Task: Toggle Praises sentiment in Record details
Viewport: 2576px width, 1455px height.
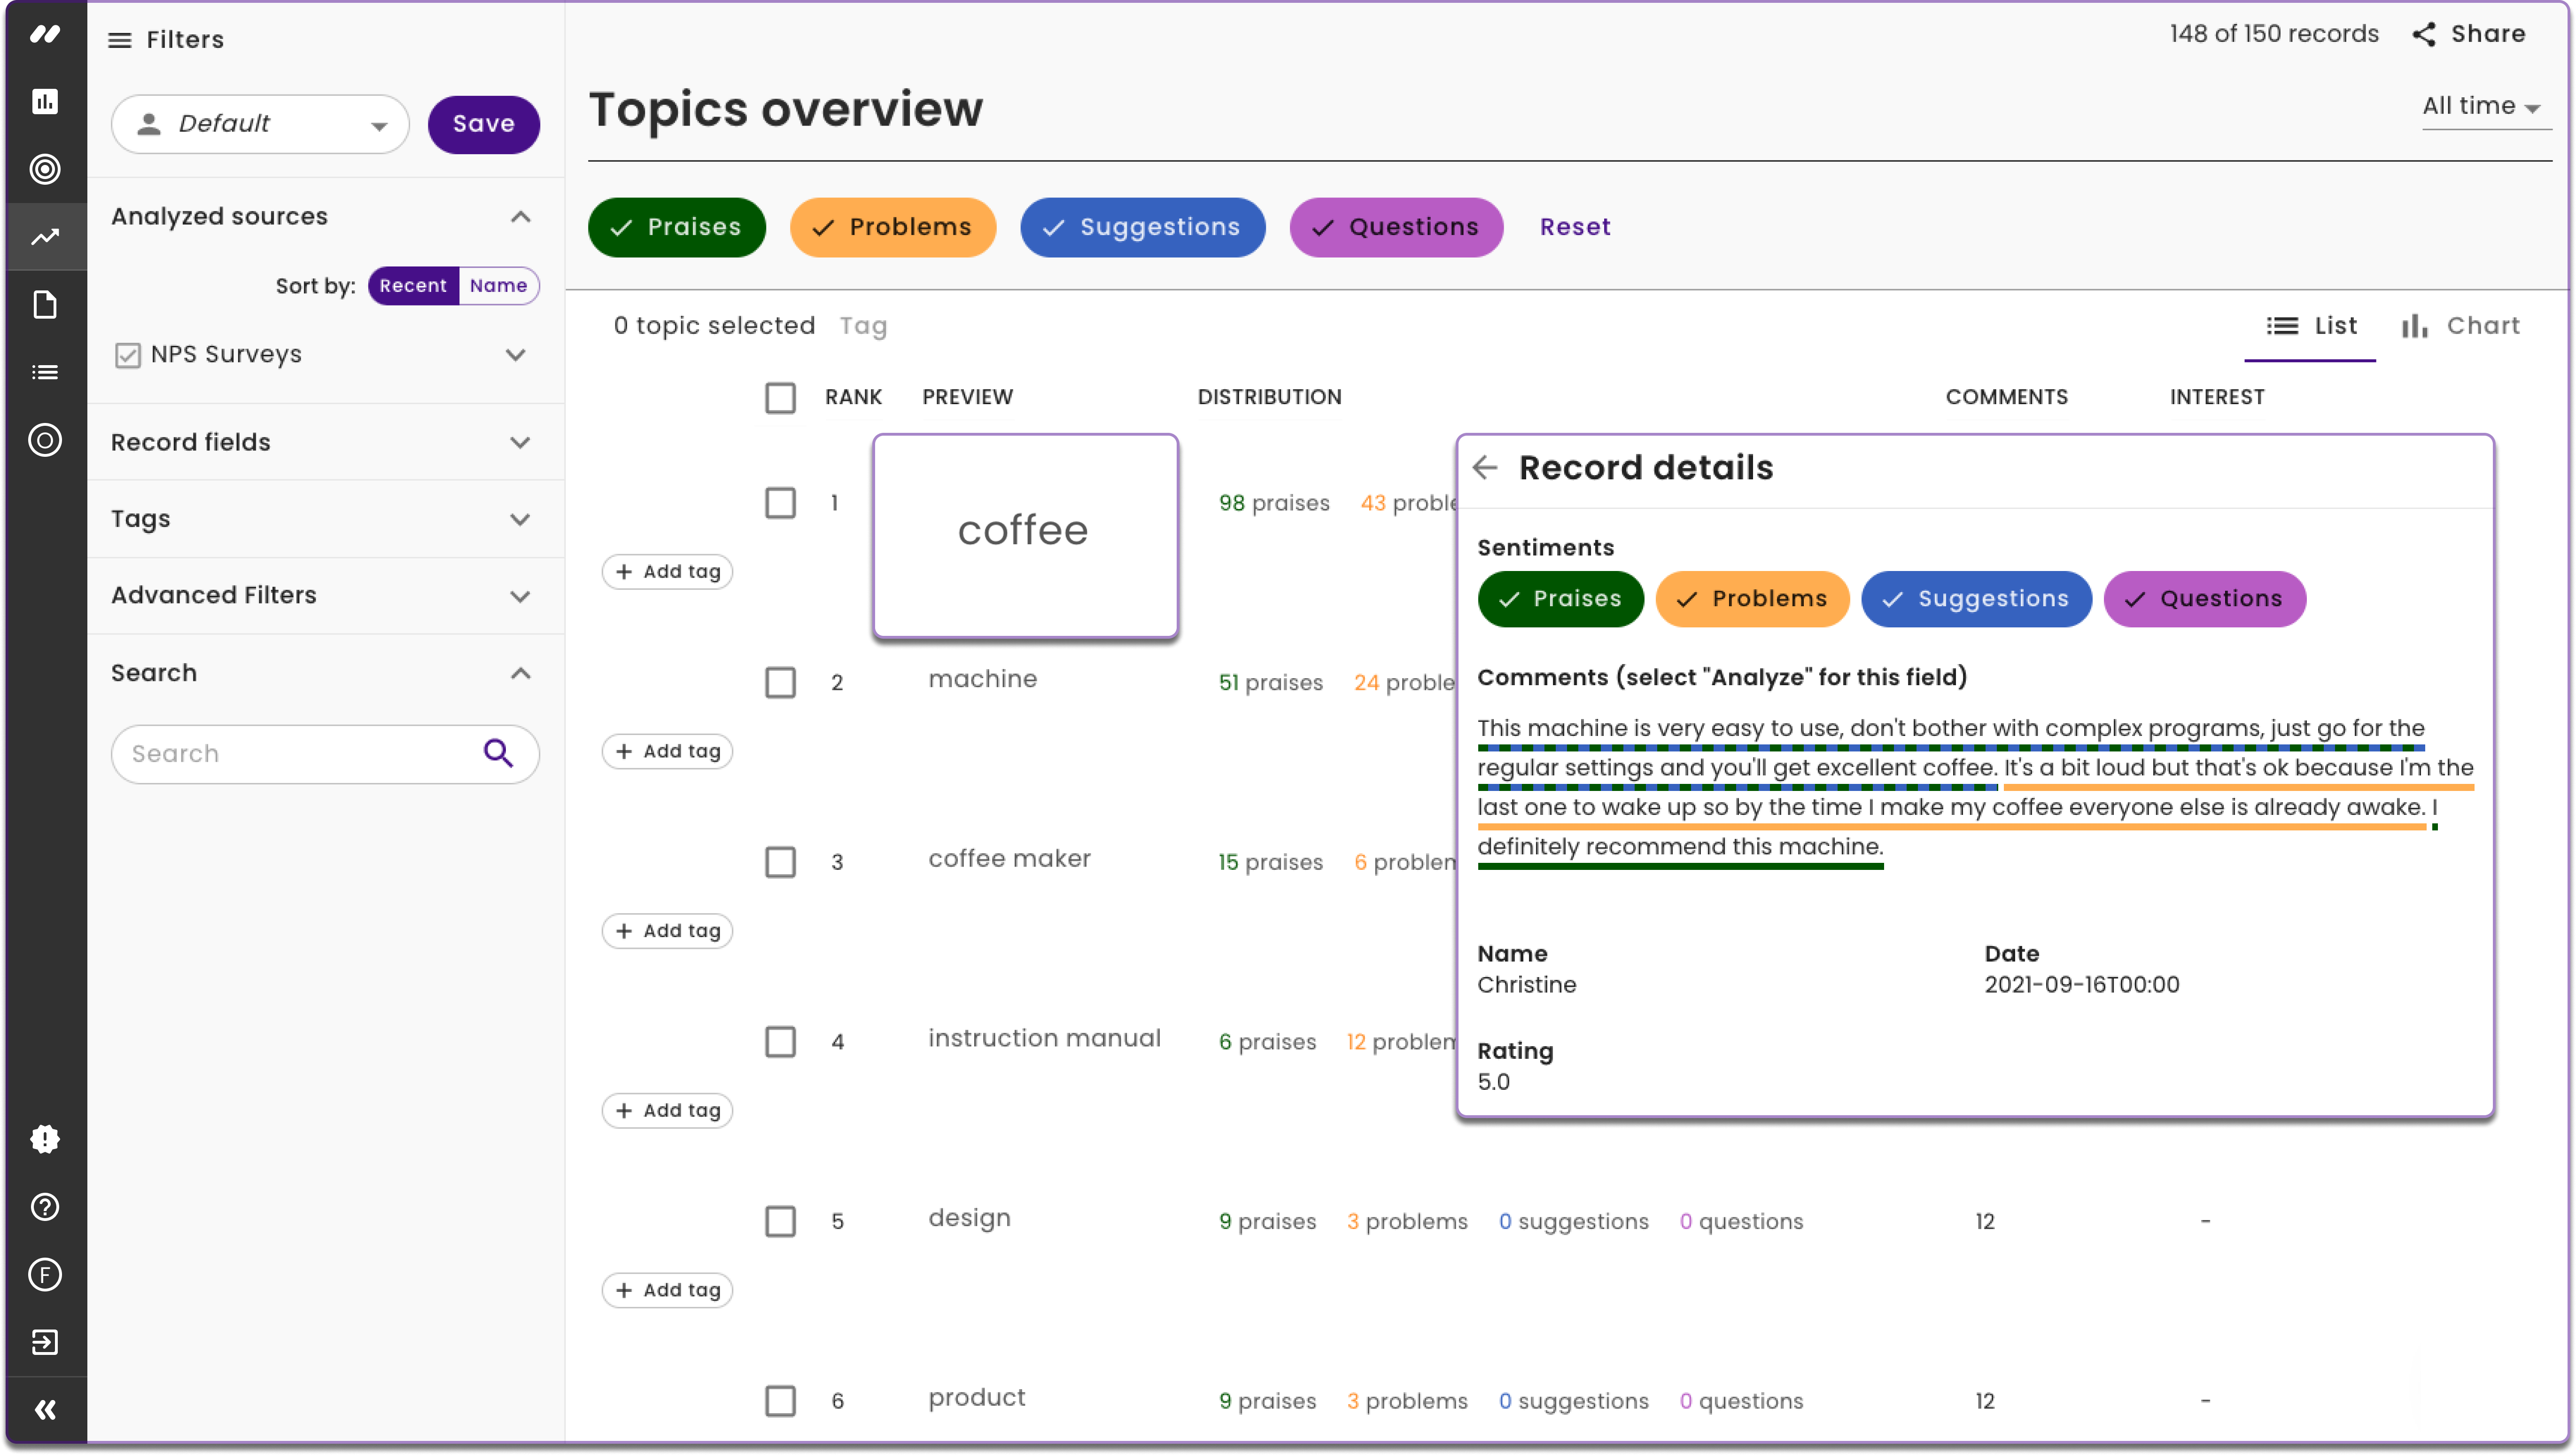Action: [x=1560, y=599]
